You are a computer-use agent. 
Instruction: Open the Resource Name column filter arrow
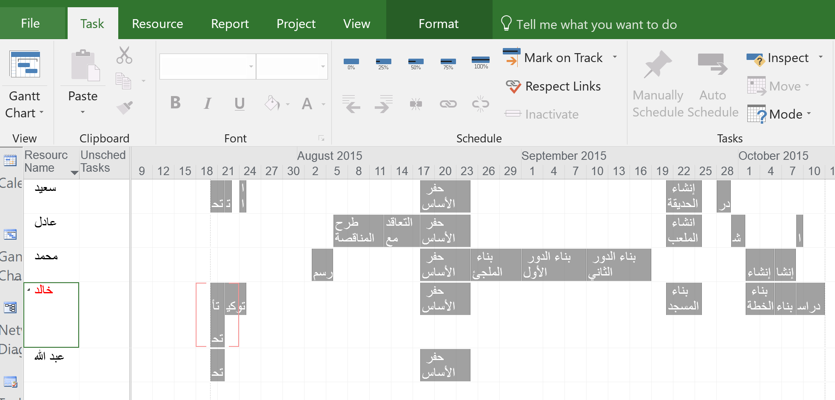coord(74,172)
